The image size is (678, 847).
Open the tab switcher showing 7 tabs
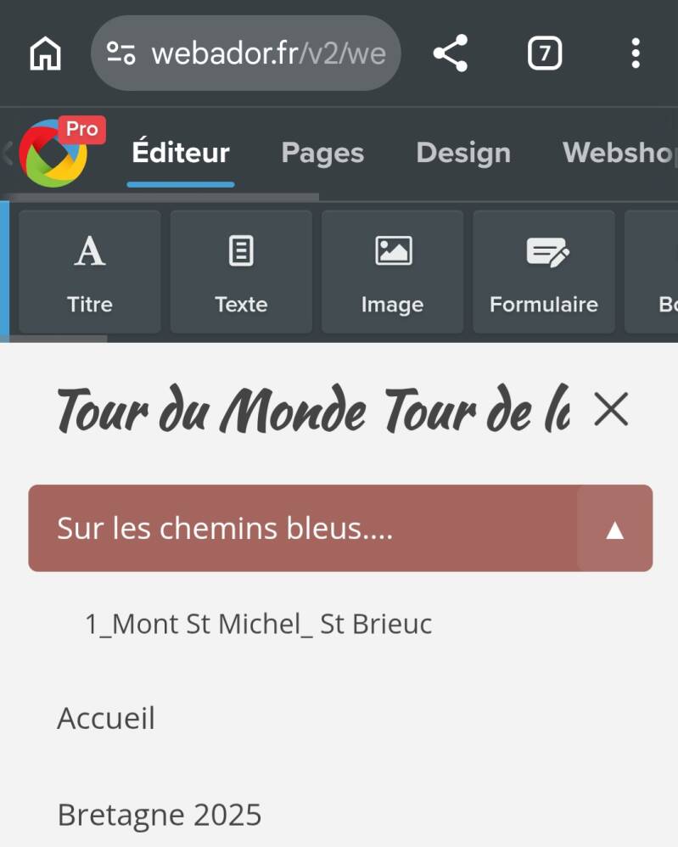point(545,54)
